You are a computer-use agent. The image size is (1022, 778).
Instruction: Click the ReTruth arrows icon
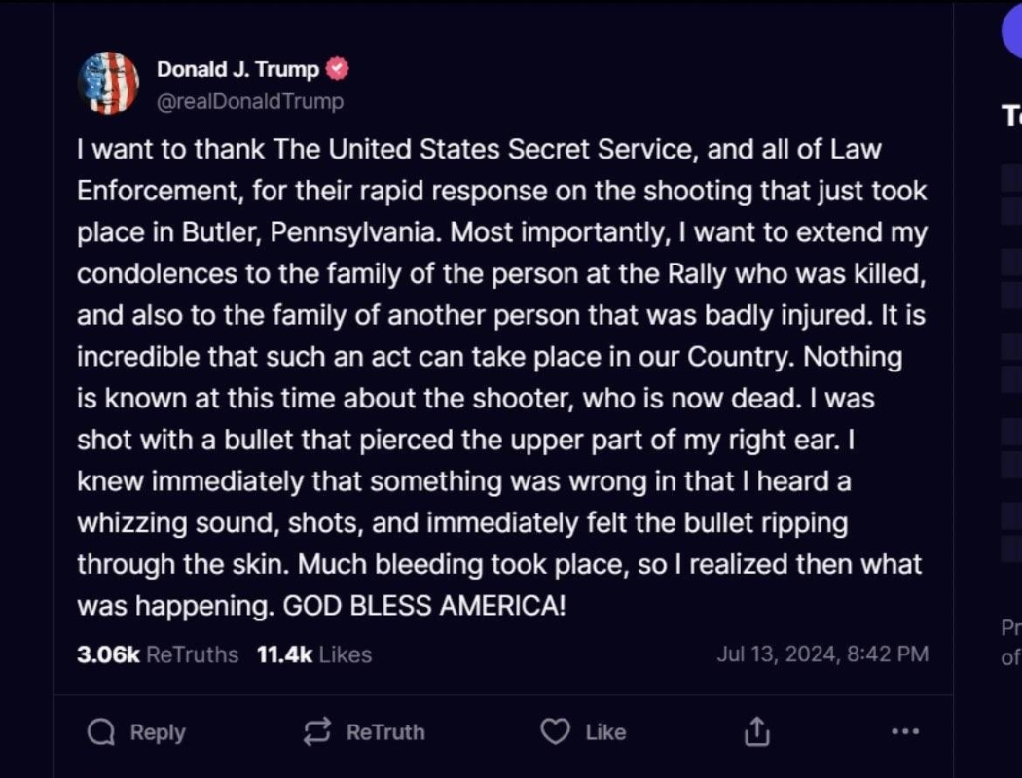pyautogui.click(x=317, y=732)
